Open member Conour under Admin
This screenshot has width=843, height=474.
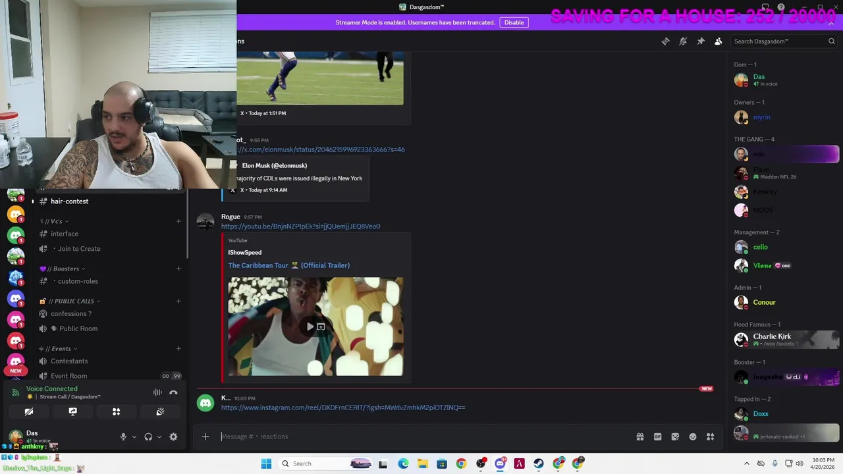coord(784,302)
